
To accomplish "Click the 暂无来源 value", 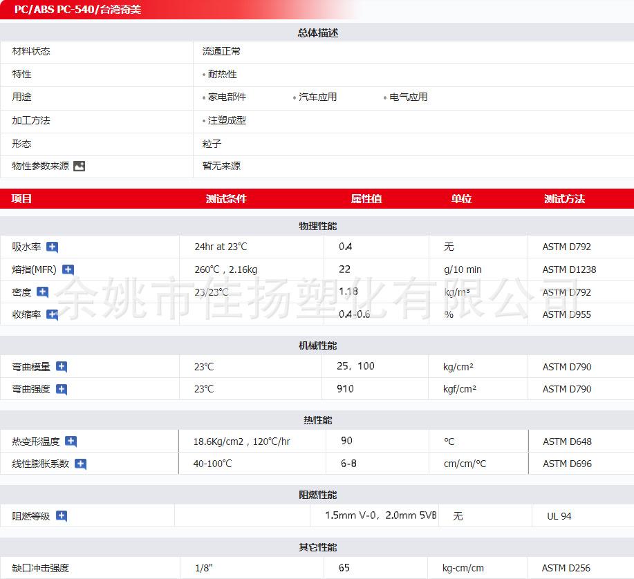I will 221,166.
